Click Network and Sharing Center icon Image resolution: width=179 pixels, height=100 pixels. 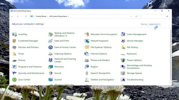coord(50,60)
